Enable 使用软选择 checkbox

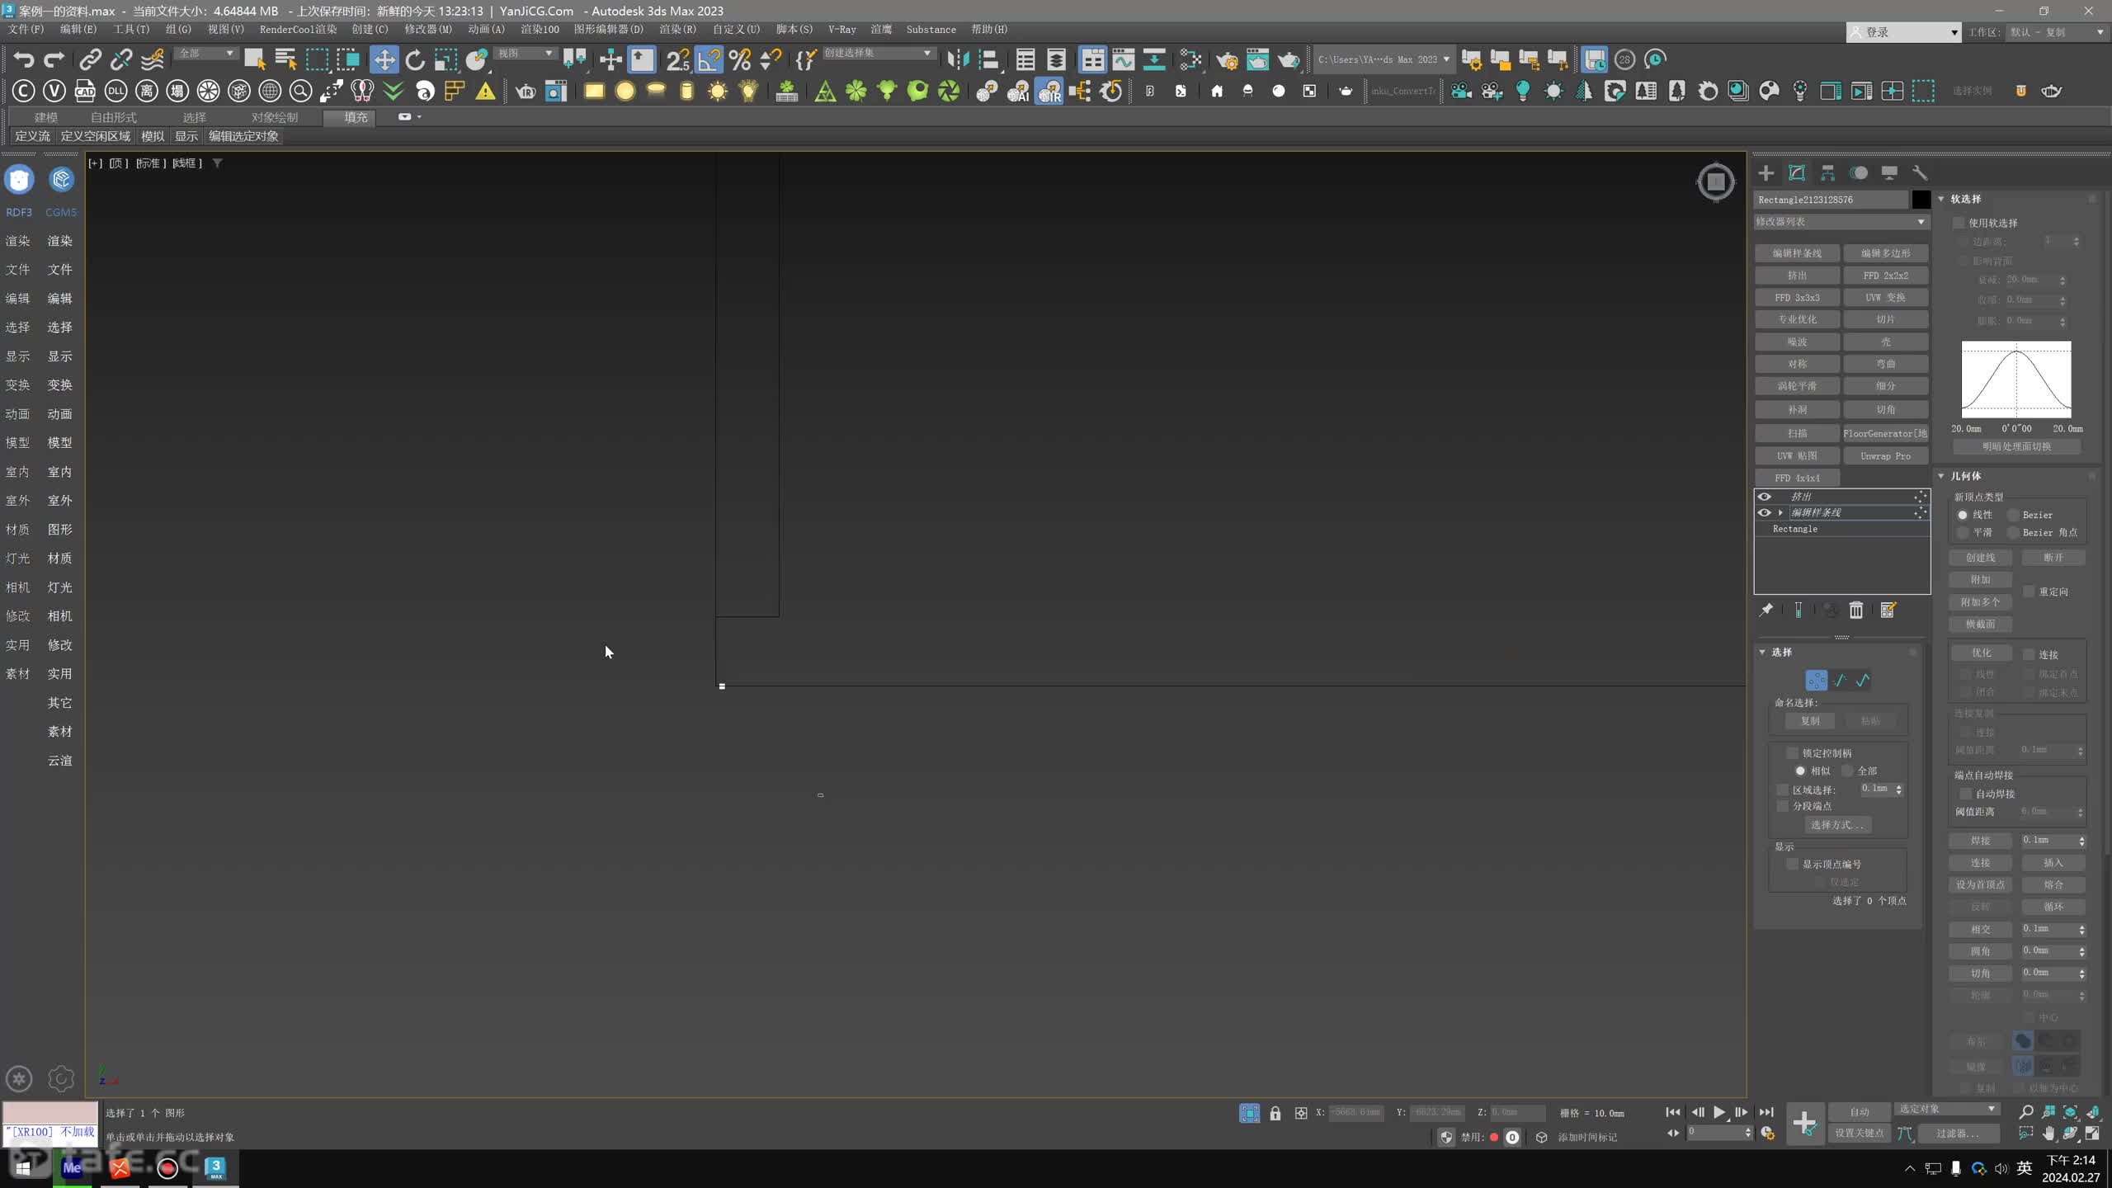(x=1959, y=223)
